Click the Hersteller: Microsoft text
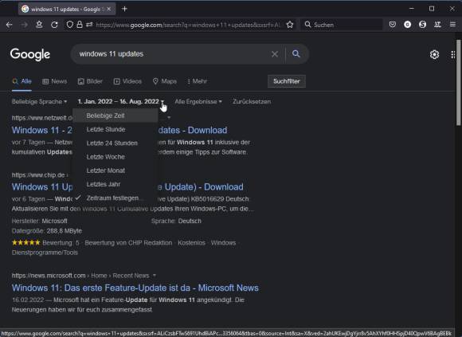The height and width of the screenshot is (337, 462). (40, 221)
